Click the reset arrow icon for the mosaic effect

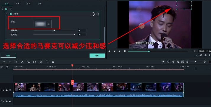pos(94,14)
